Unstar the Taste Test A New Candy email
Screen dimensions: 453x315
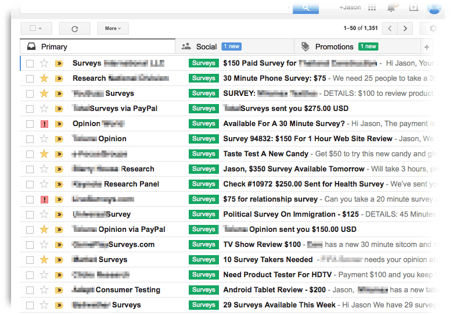[44, 154]
